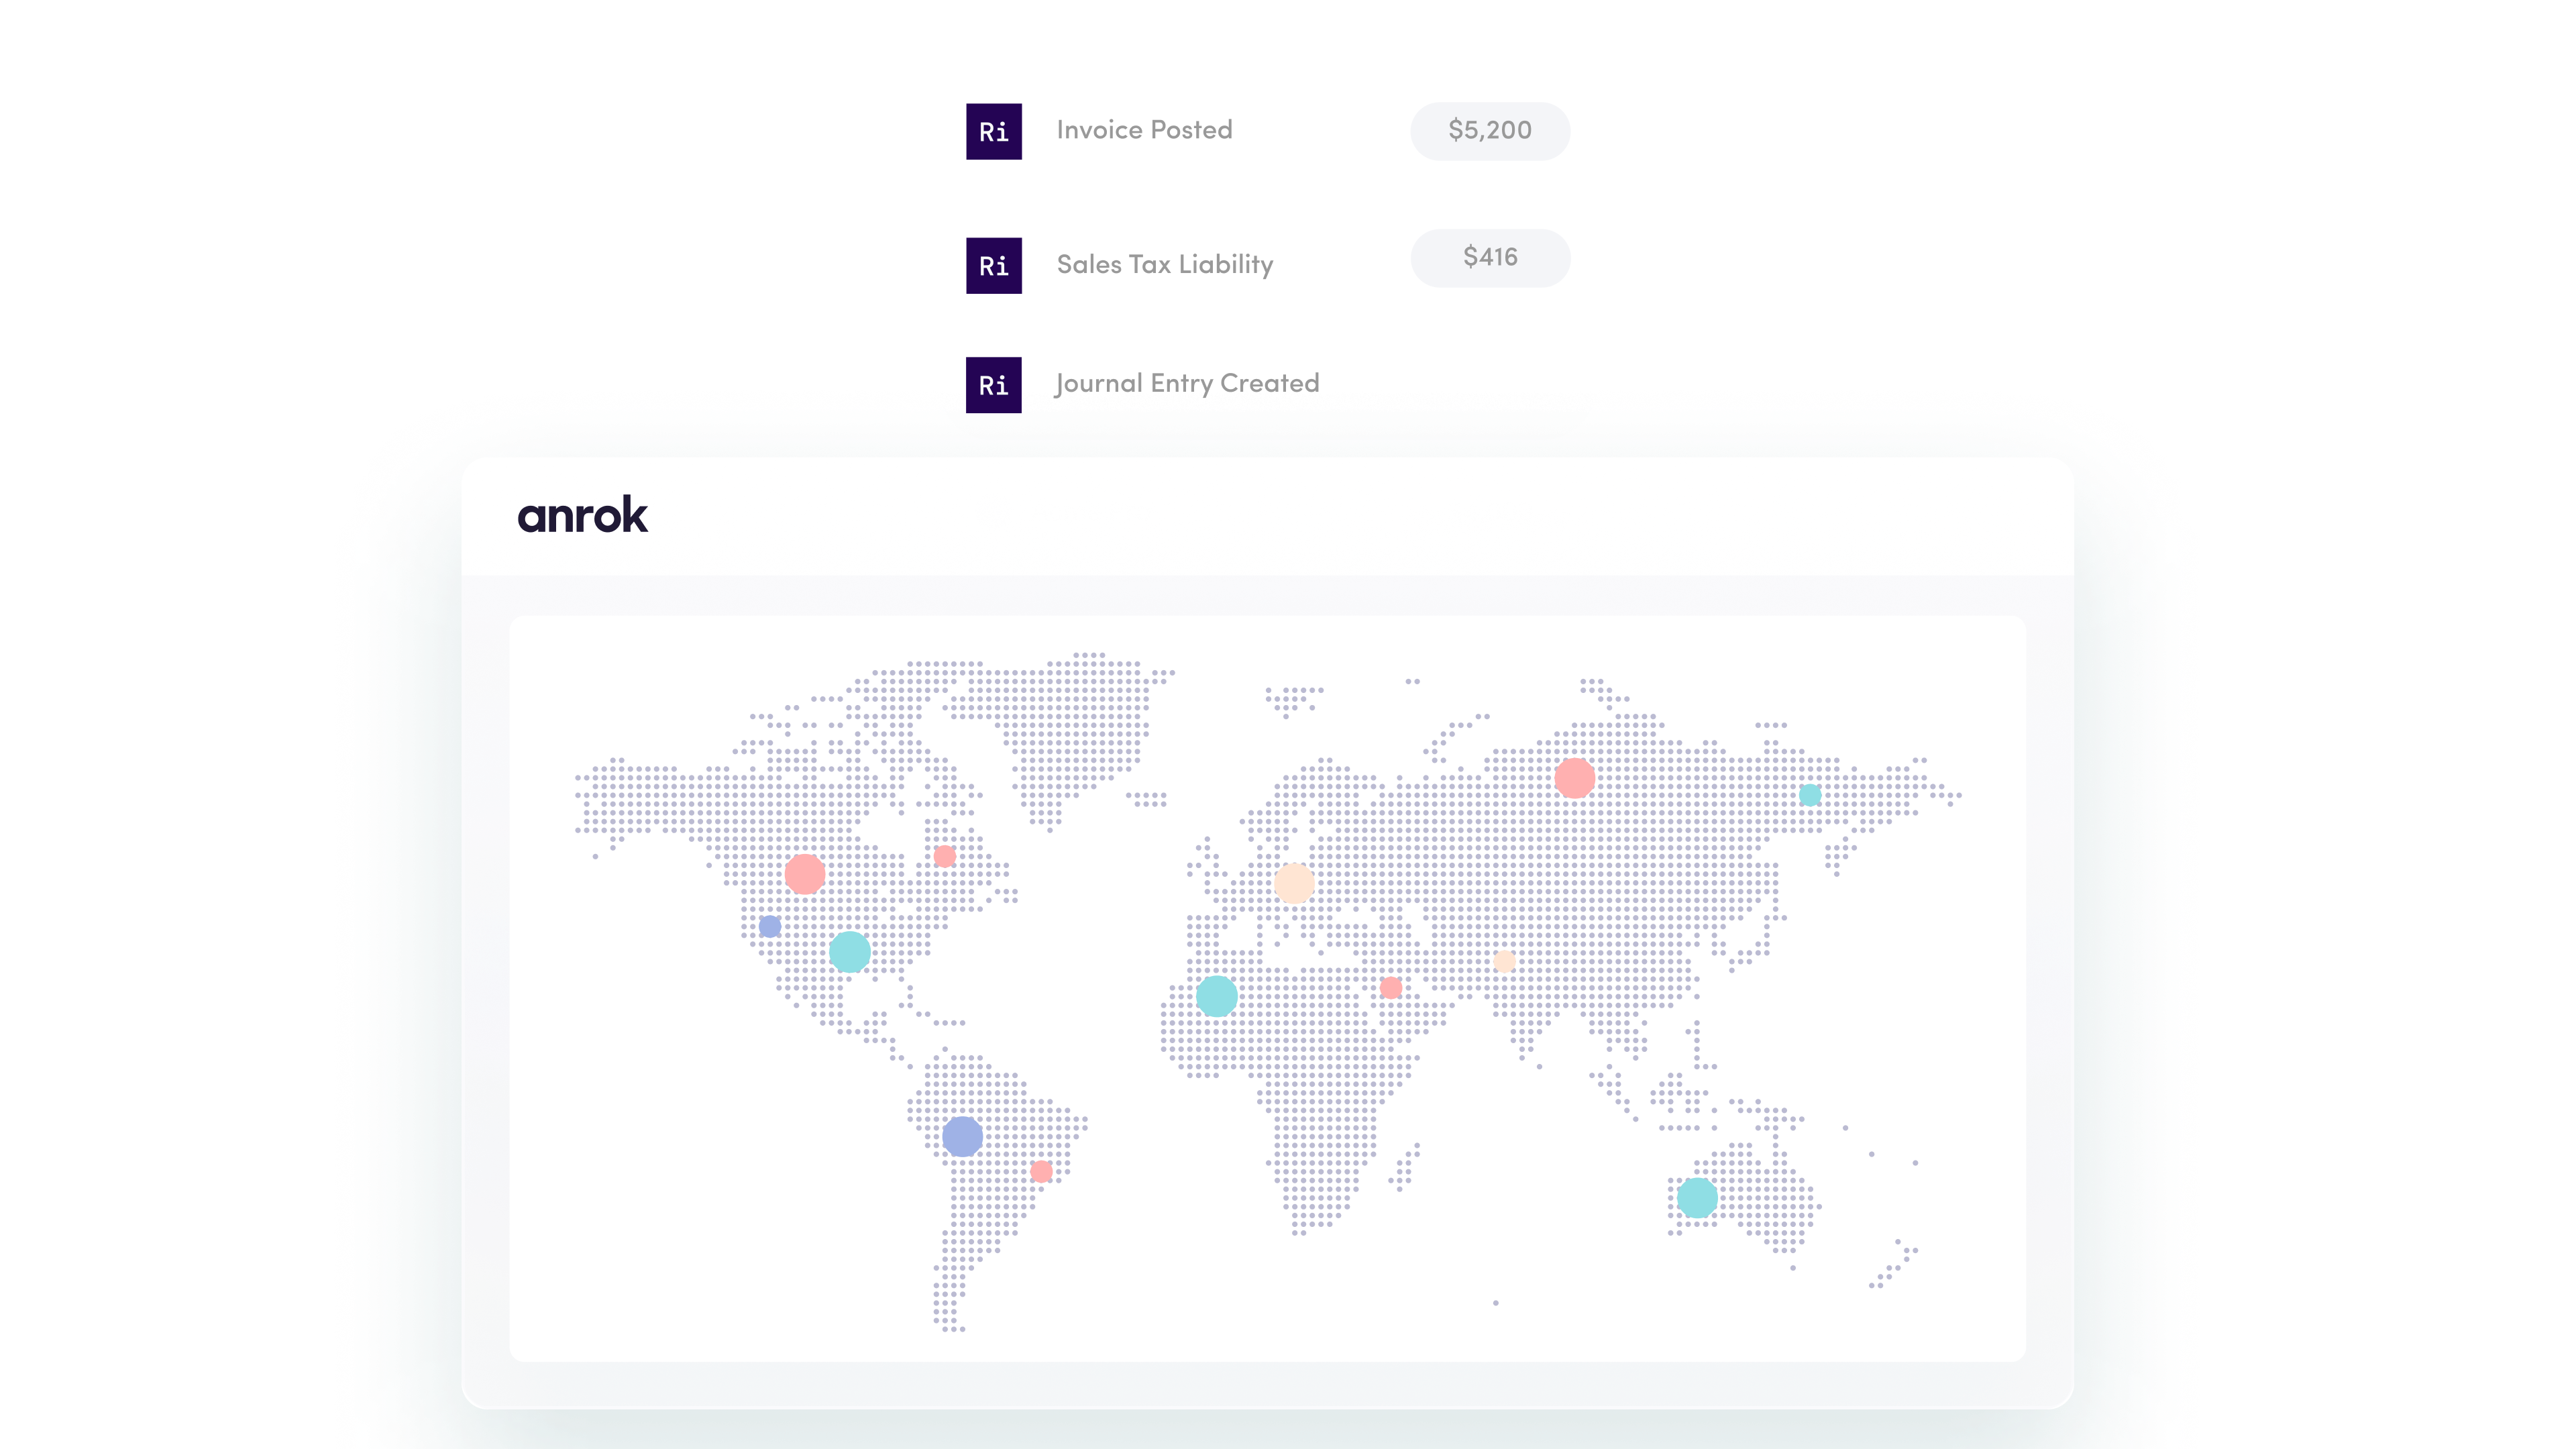This screenshot has height=1449, width=2576.
Task: Select the small blue marker on US west coast
Action: coord(769,926)
